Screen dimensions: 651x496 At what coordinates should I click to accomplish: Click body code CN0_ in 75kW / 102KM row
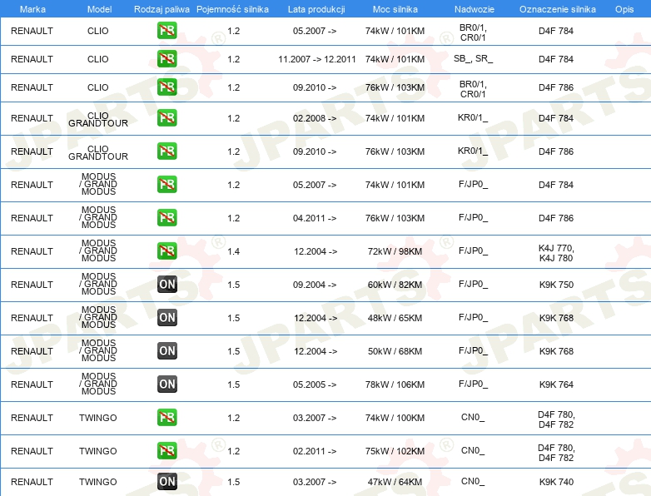[x=473, y=450]
